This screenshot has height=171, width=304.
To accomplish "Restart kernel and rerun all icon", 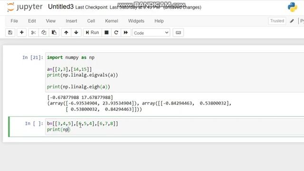I will tap(126, 33).
